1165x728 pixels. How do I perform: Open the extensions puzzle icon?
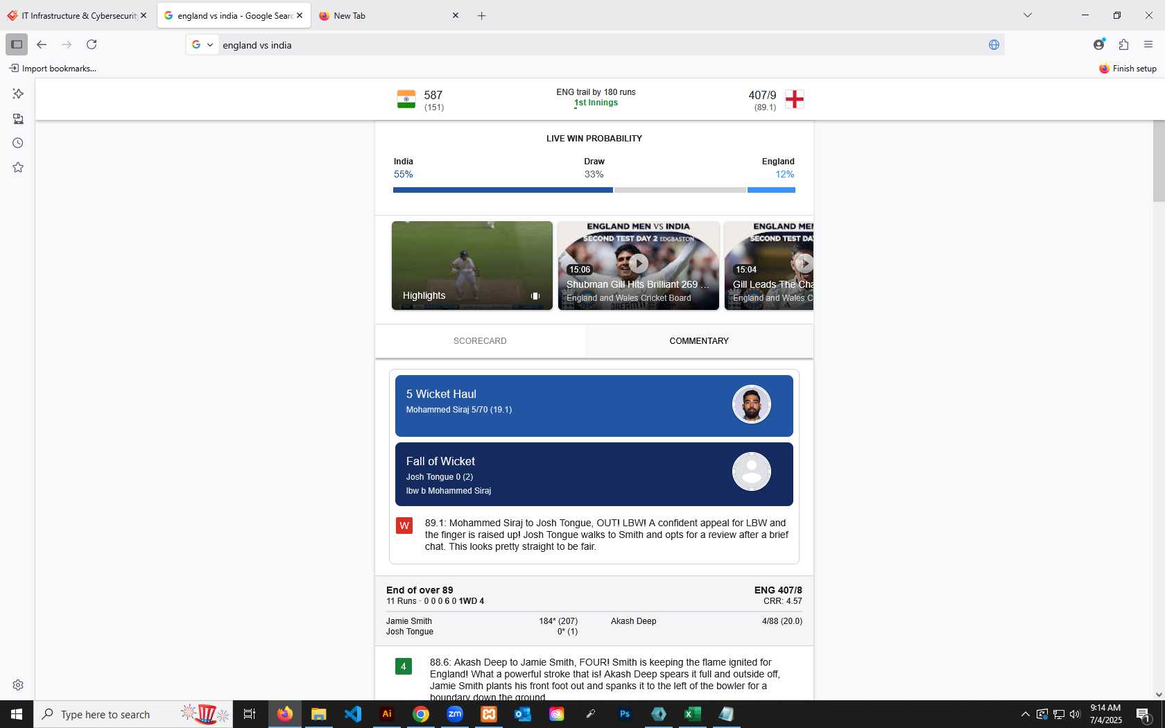click(1123, 44)
